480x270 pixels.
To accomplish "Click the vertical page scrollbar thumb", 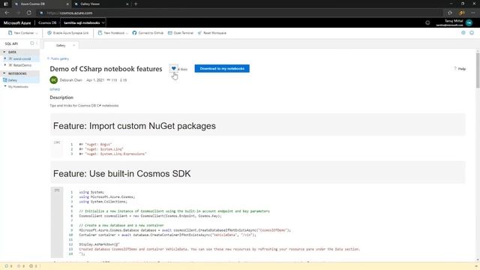I will tap(478, 70).
